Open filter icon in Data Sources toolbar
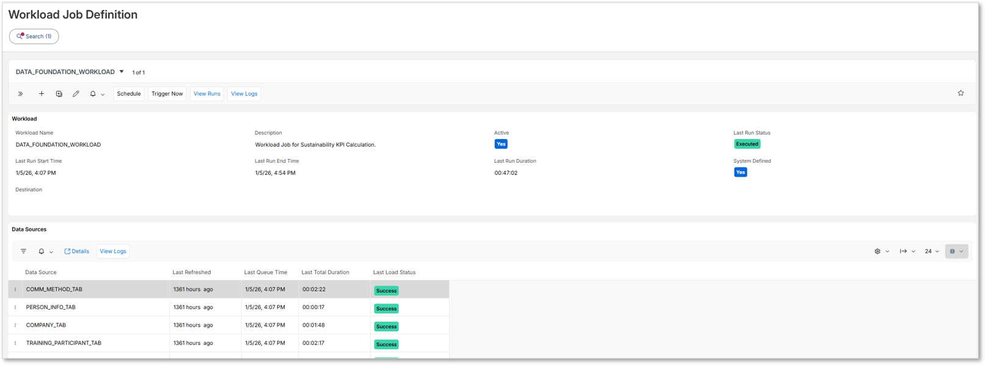Viewport: 985px width, 365px height. coord(24,251)
